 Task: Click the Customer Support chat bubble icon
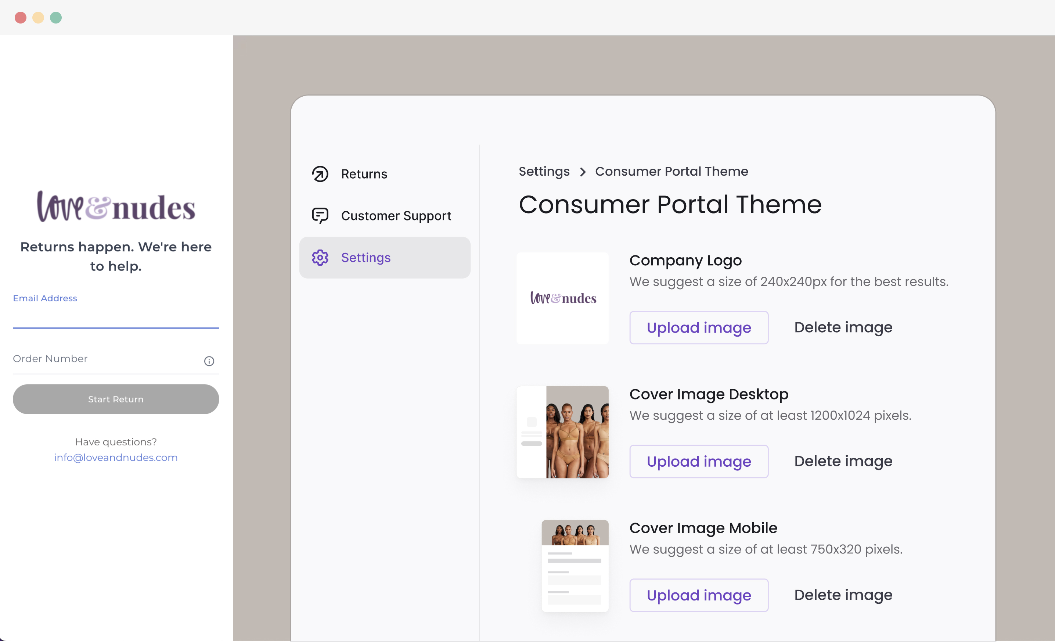[x=320, y=215]
